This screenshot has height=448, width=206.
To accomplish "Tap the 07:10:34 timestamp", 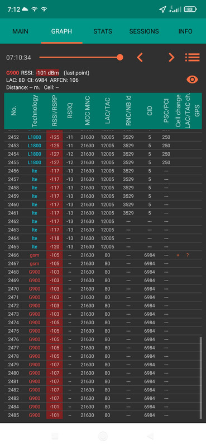I will [x=18, y=58].
